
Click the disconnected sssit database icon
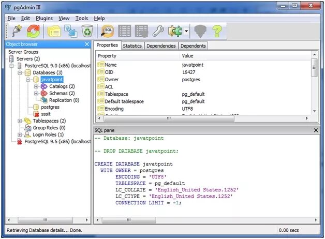[x=36, y=114]
